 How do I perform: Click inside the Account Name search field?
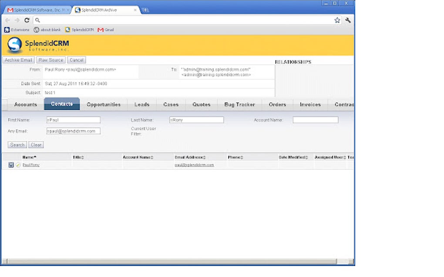pos(316,120)
